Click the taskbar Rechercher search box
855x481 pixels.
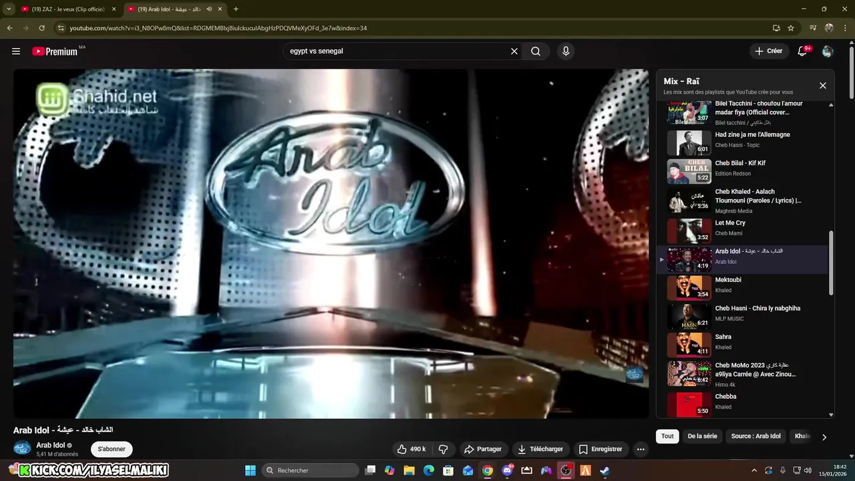[310, 470]
